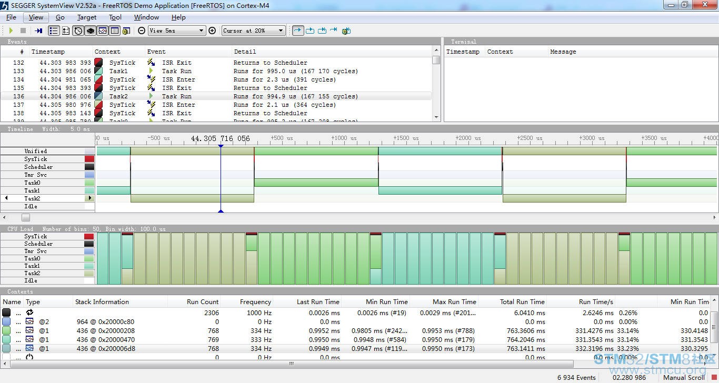Click the gear icon at the toolbar's right end
The image size is (719, 383).
click(346, 31)
